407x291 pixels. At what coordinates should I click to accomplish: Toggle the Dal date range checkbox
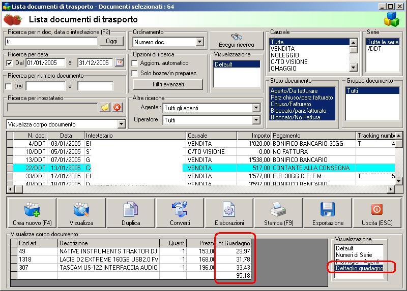click(9, 63)
